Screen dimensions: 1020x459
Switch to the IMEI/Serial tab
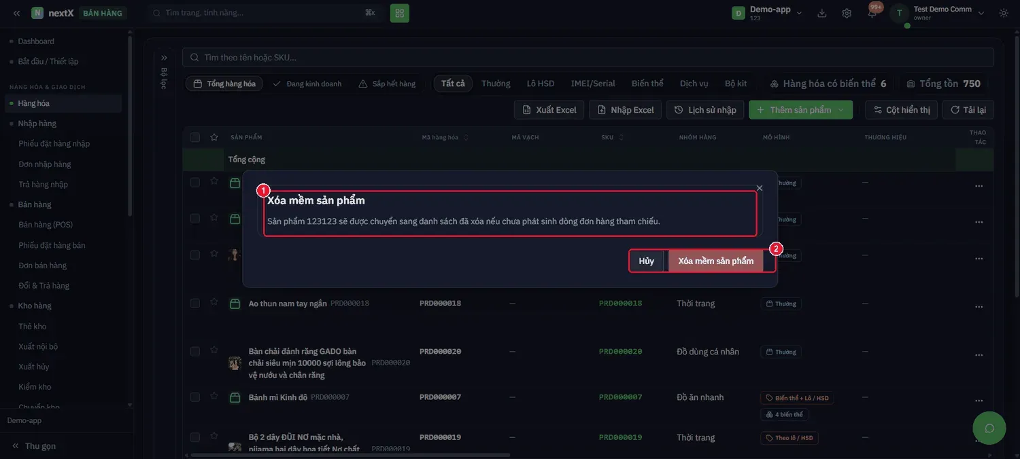pos(593,84)
